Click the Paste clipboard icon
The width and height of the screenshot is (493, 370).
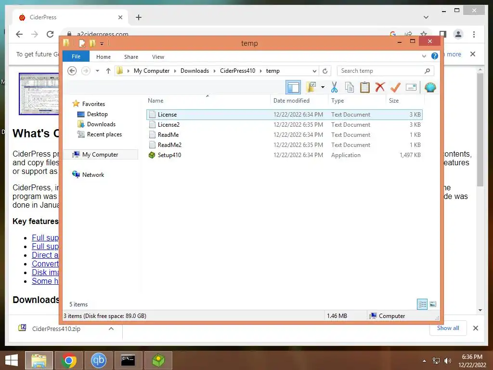pyautogui.click(x=365, y=87)
